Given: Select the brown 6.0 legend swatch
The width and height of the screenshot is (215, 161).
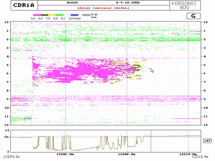Looking at the screenshot, I should point(44,15).
